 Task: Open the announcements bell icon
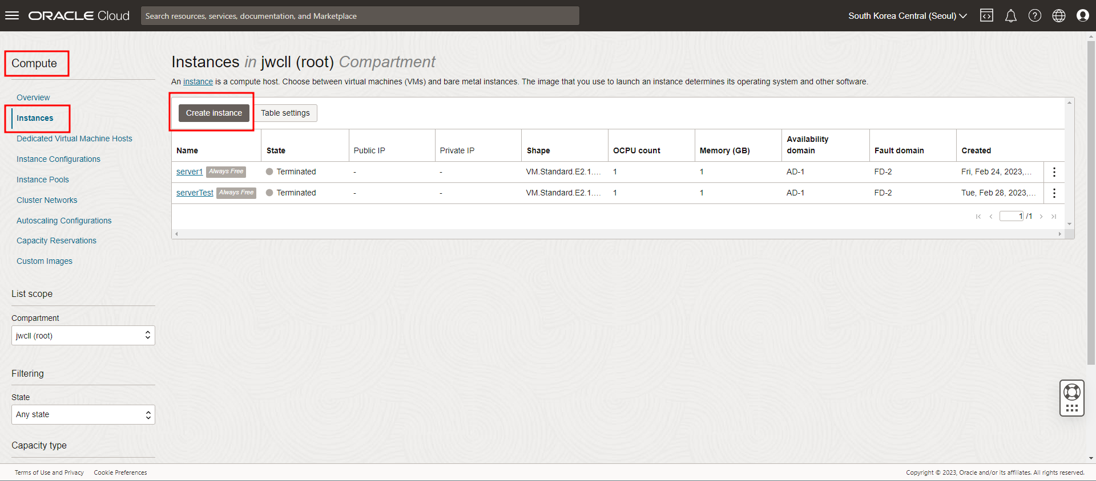click(1010, 15)
